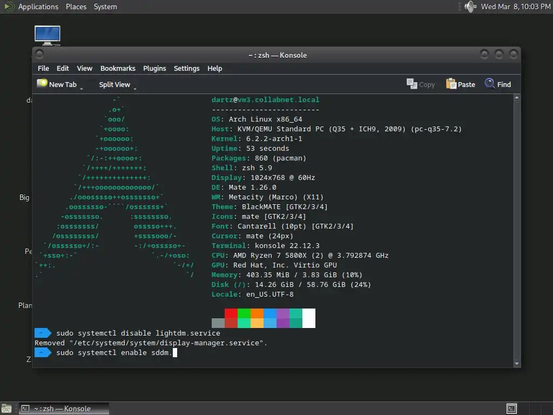This screenshot has width=553, height=415.
Task: Open the Plugins menu
Action: 154,69
